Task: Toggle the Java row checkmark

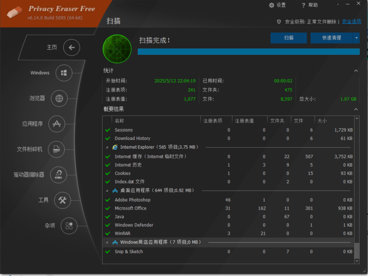Action: (x=108, y=217)
